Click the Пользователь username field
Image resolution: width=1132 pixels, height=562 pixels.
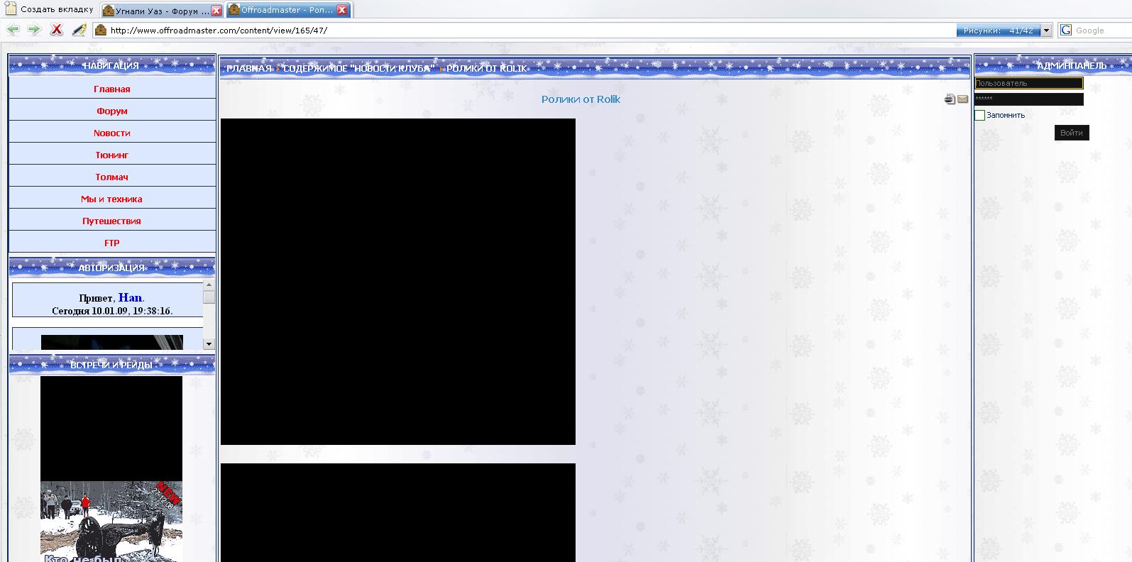coord(1028,83)
